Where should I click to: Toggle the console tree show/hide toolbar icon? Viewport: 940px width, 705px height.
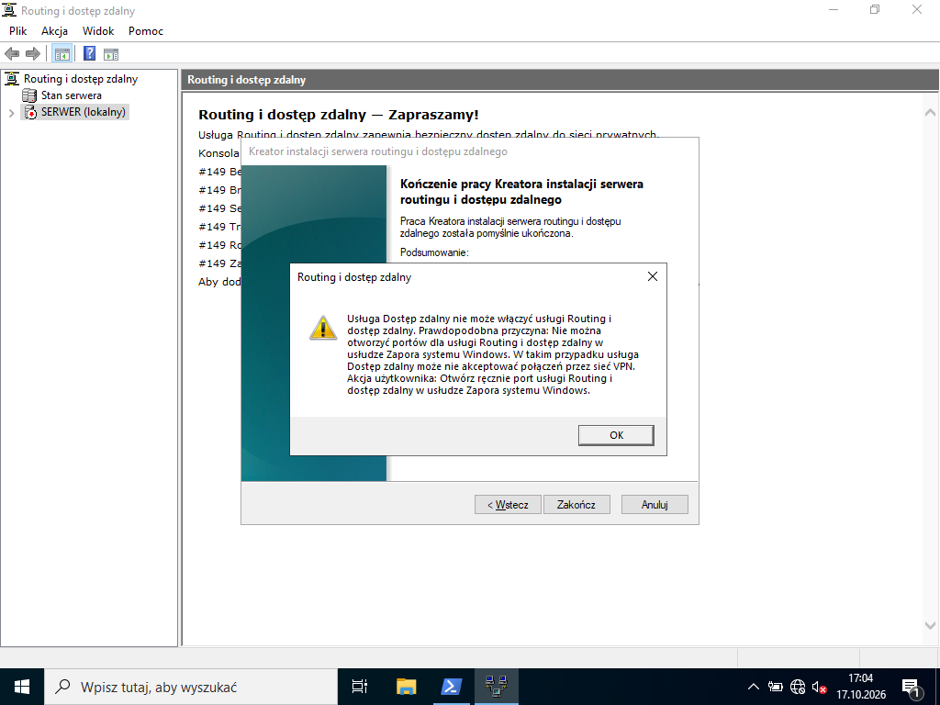tap(62, 54)
